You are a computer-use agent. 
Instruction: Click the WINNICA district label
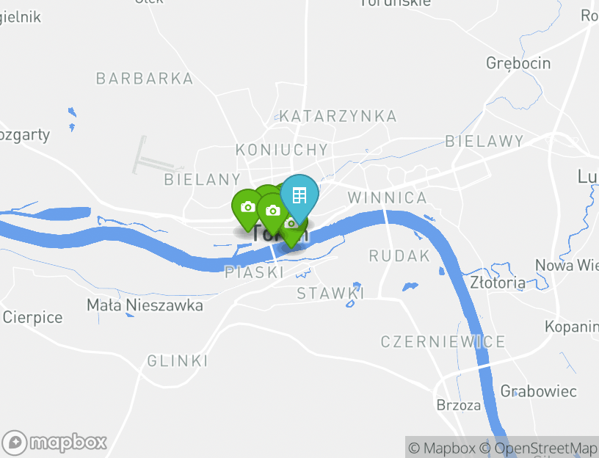click(388, 198)
